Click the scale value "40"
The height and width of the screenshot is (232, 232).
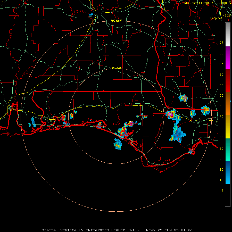point(221,117)
